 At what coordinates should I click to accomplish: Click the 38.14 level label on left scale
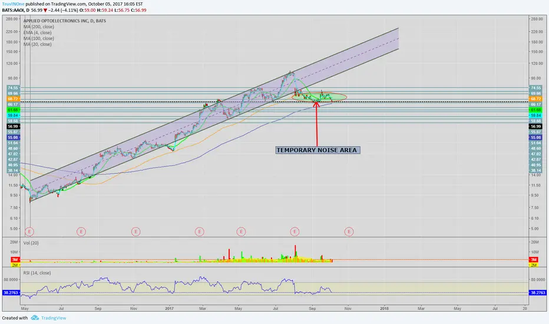(13, 171)
